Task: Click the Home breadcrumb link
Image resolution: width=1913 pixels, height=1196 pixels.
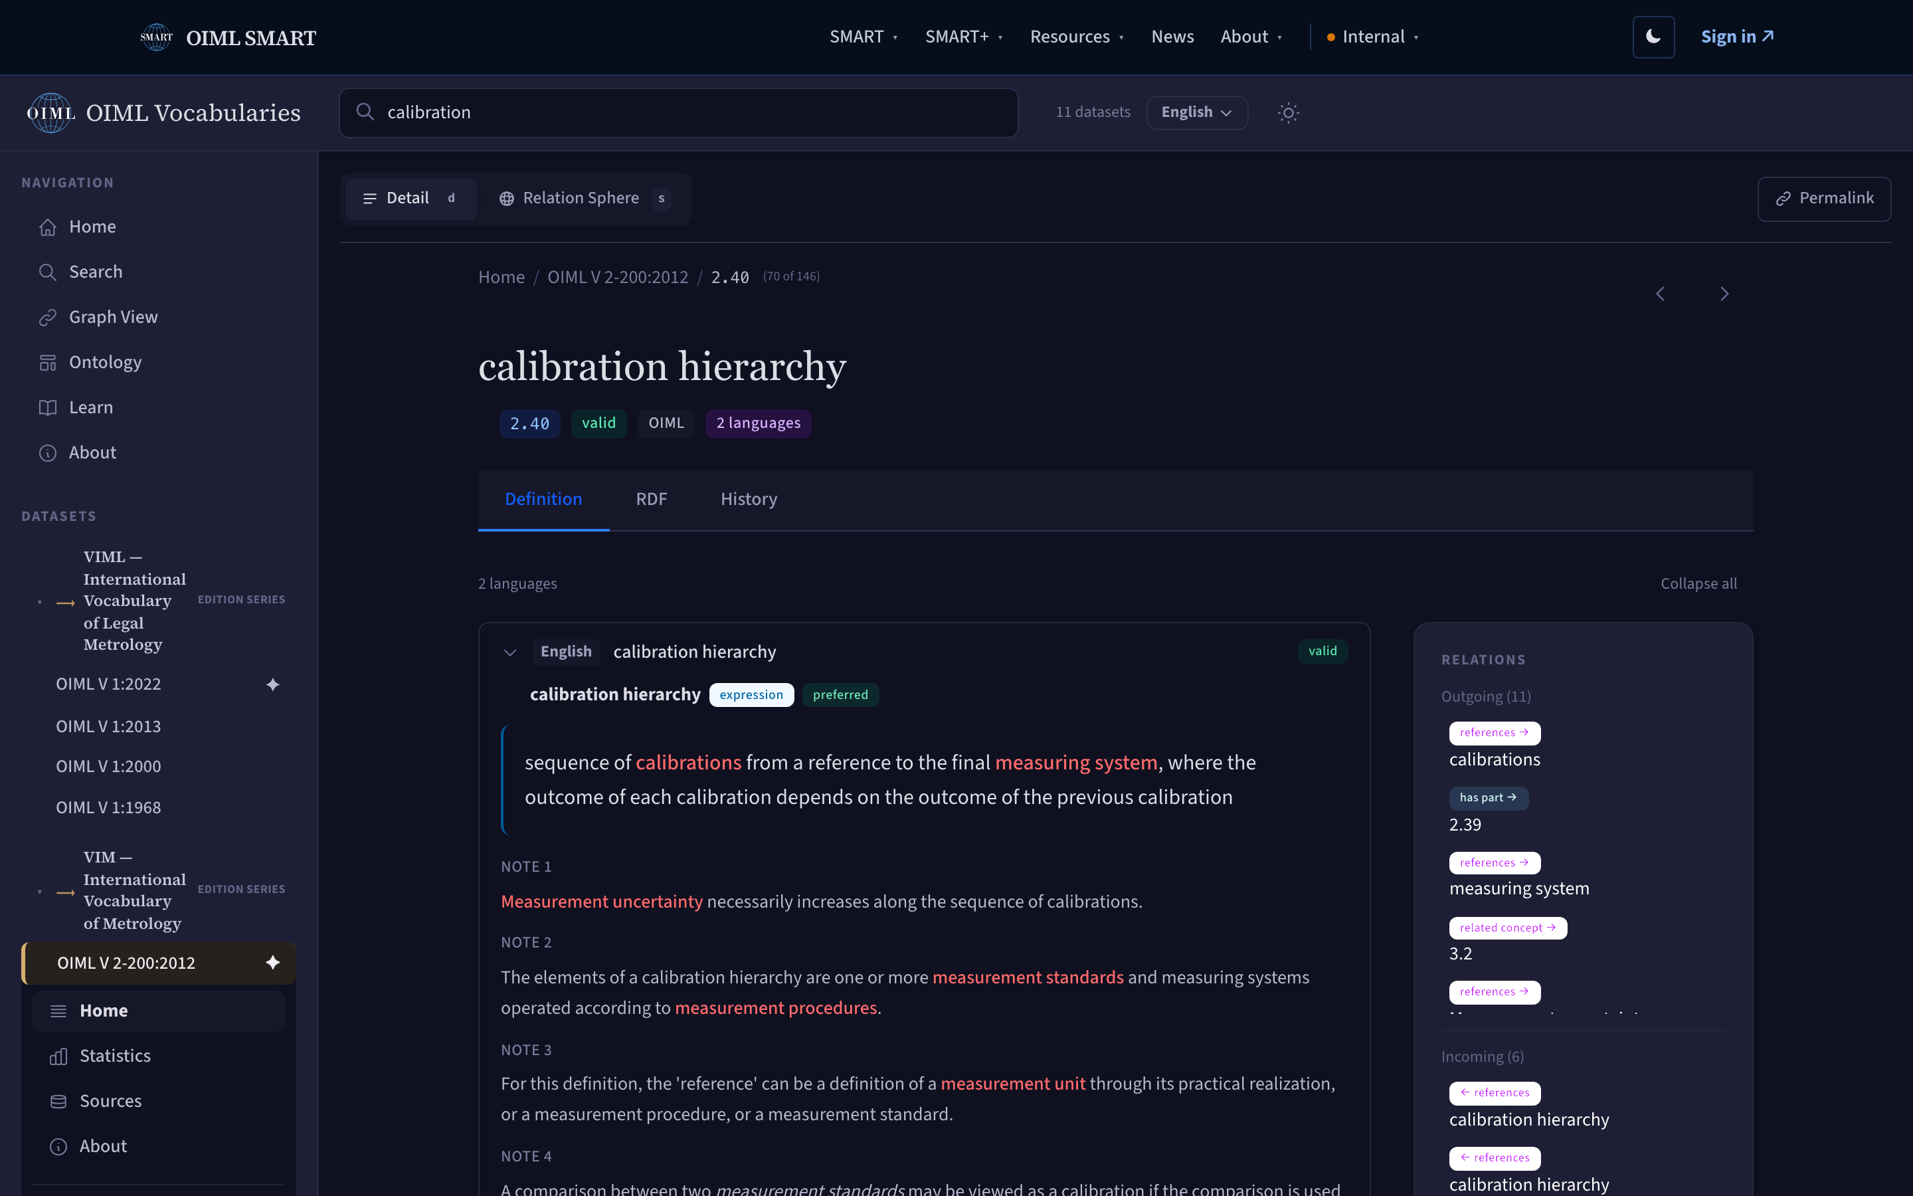Action: click(x=501, y=278)
